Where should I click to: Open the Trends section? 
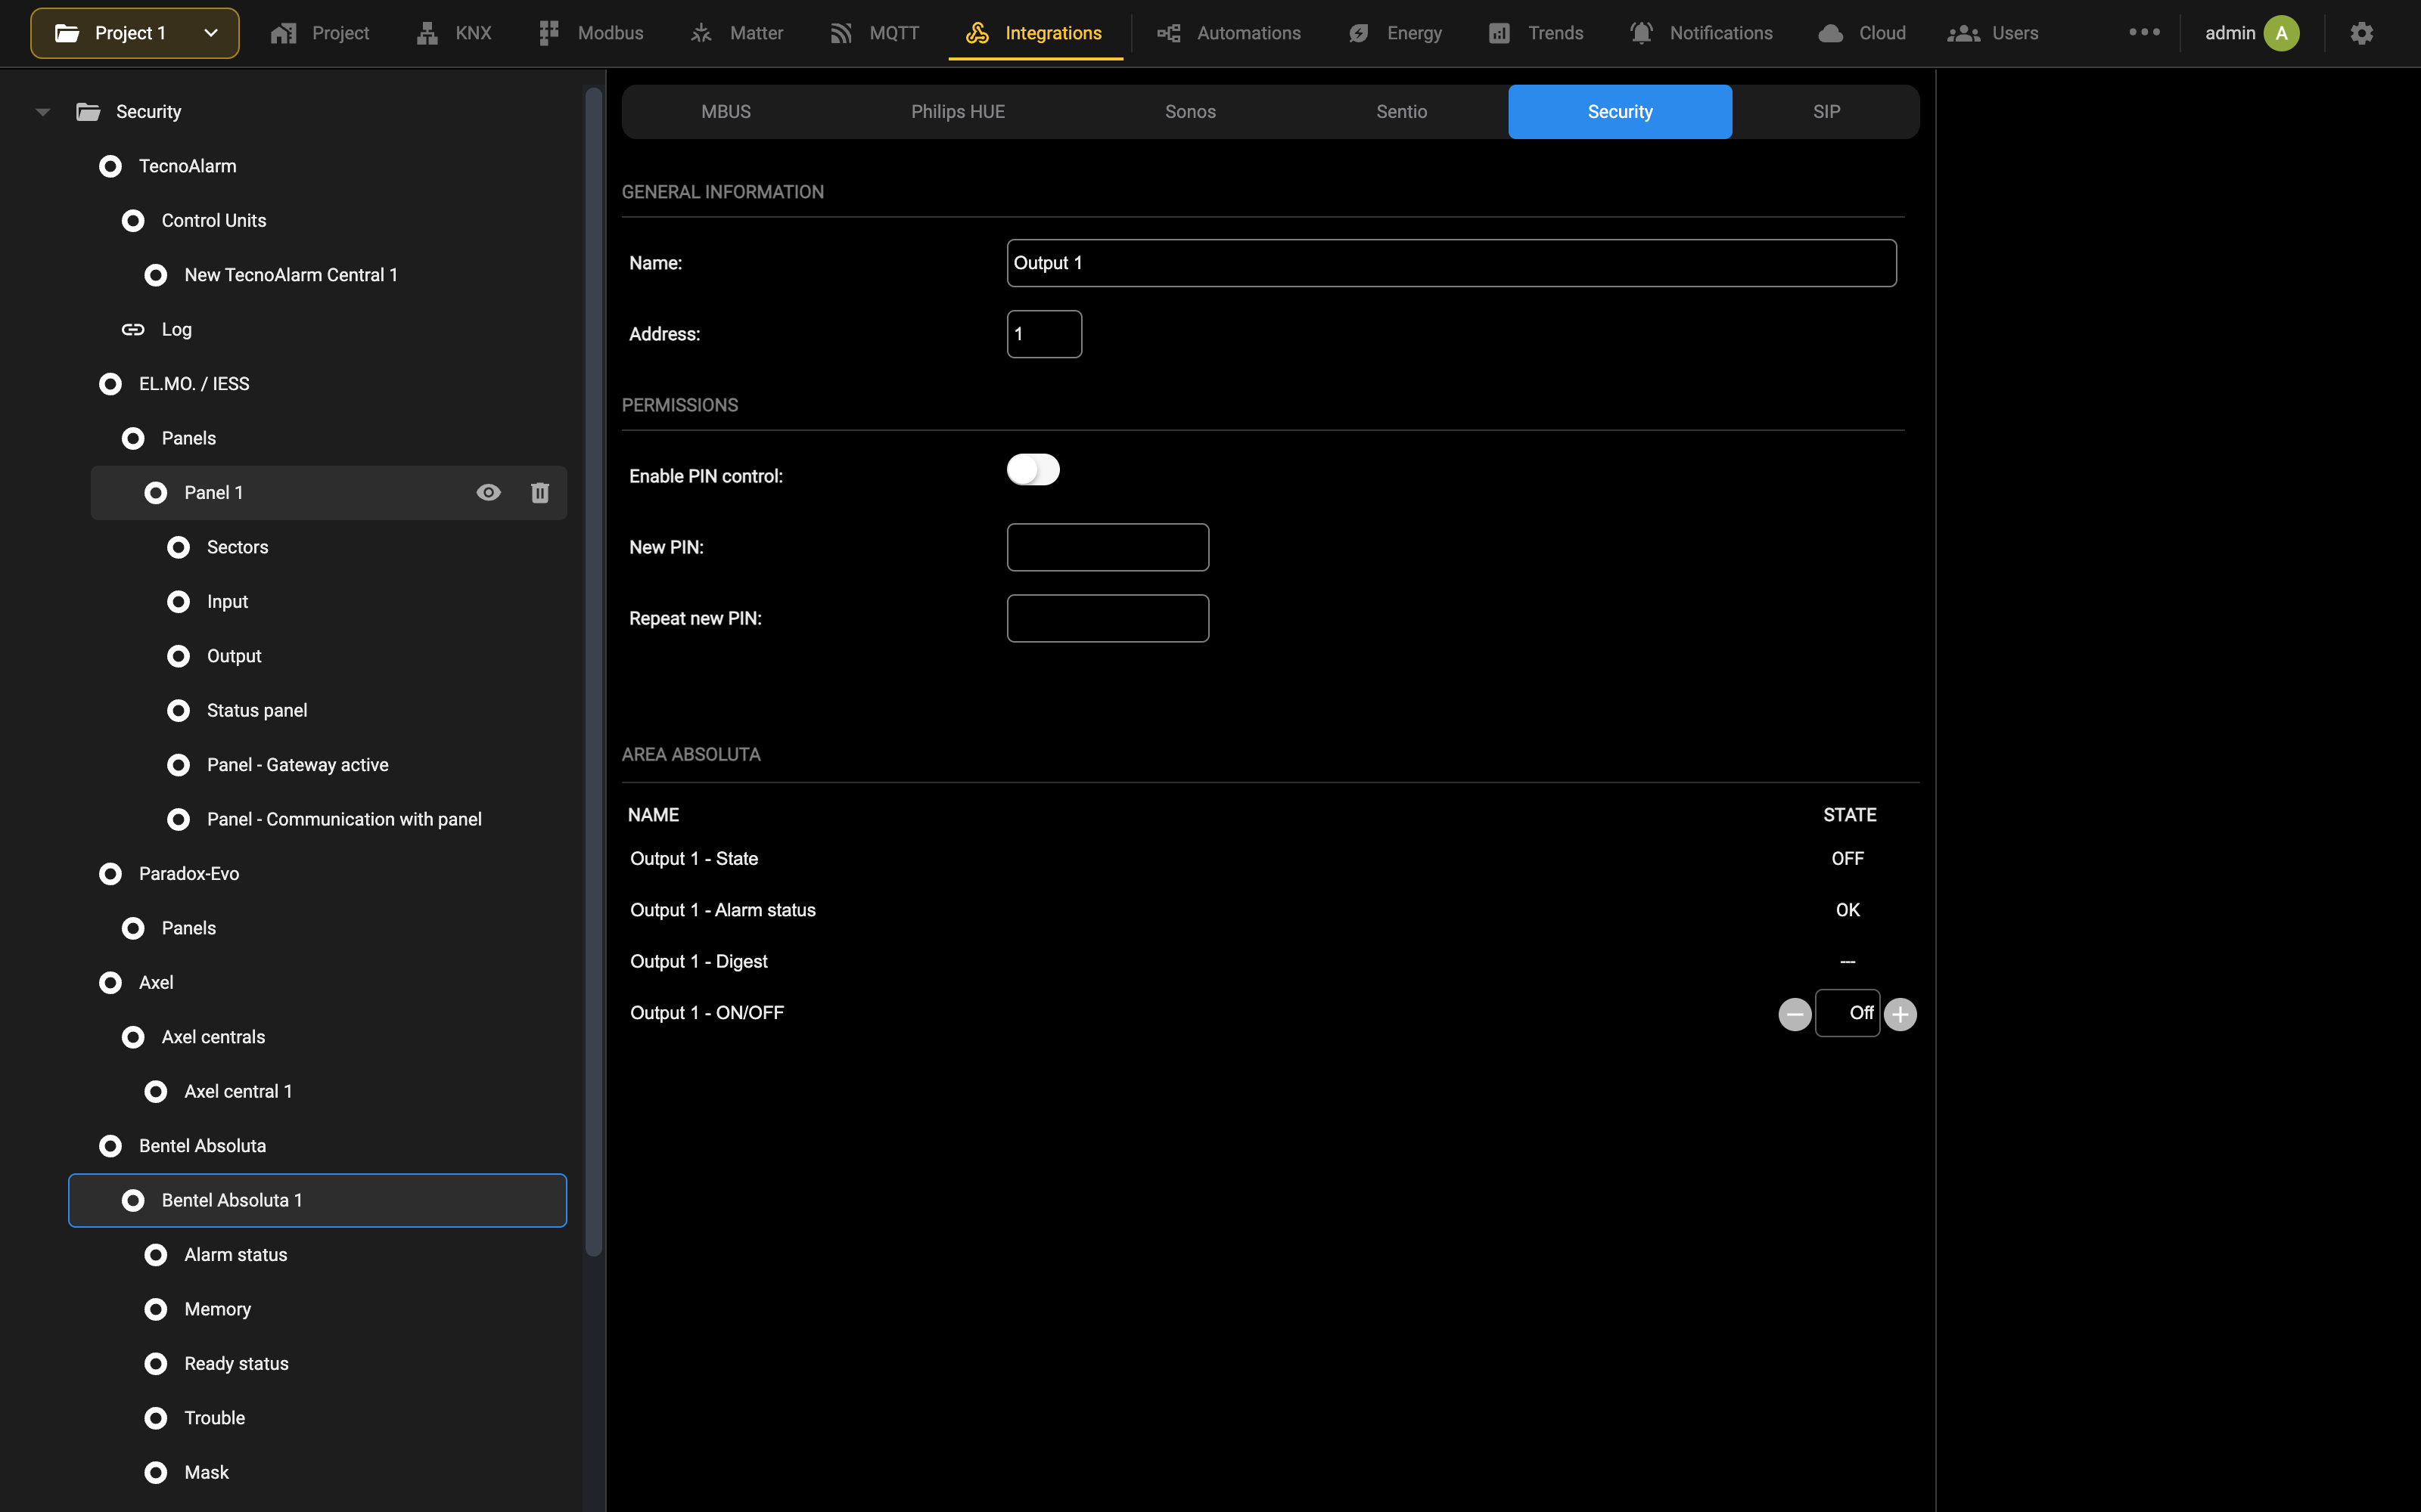1536,33
